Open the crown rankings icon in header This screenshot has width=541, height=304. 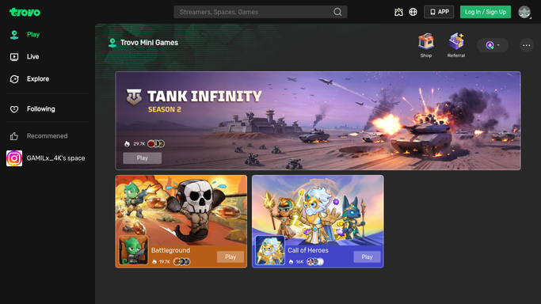click(398, 12)
